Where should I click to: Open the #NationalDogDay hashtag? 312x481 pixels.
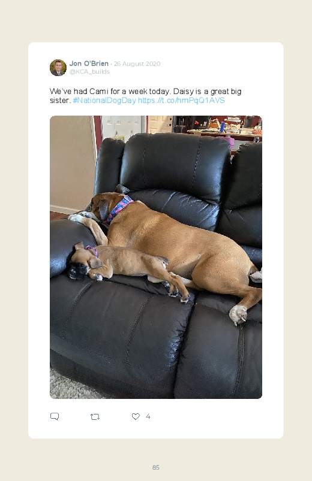[104, 100]
